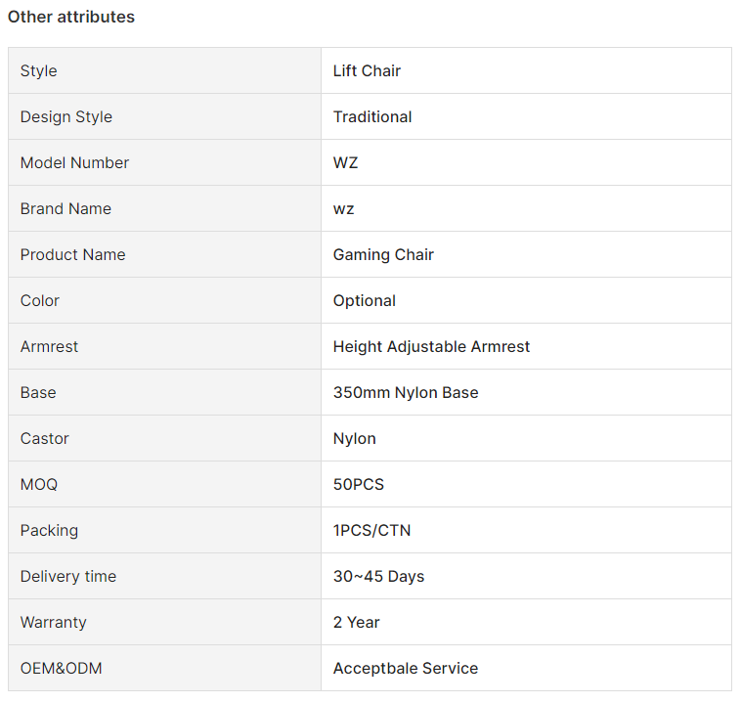Click the 'Armrest' attribute label
This screenshot has width=741, height=703.
pyautogui.click(x=49, y=346)
